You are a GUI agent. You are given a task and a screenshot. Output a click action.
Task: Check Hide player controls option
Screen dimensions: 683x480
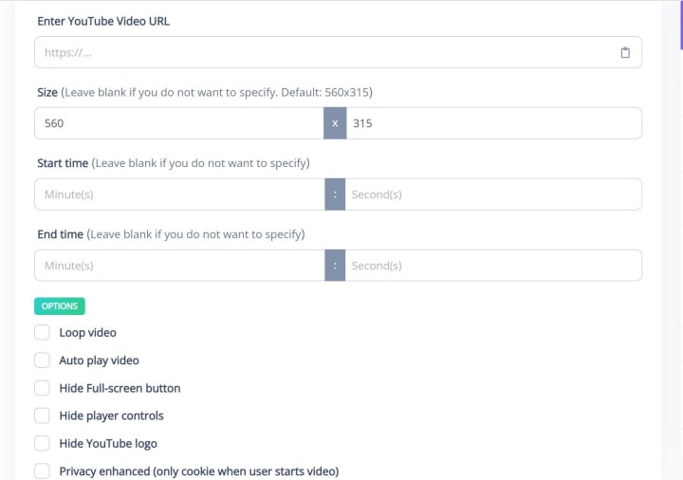(42, 415)
